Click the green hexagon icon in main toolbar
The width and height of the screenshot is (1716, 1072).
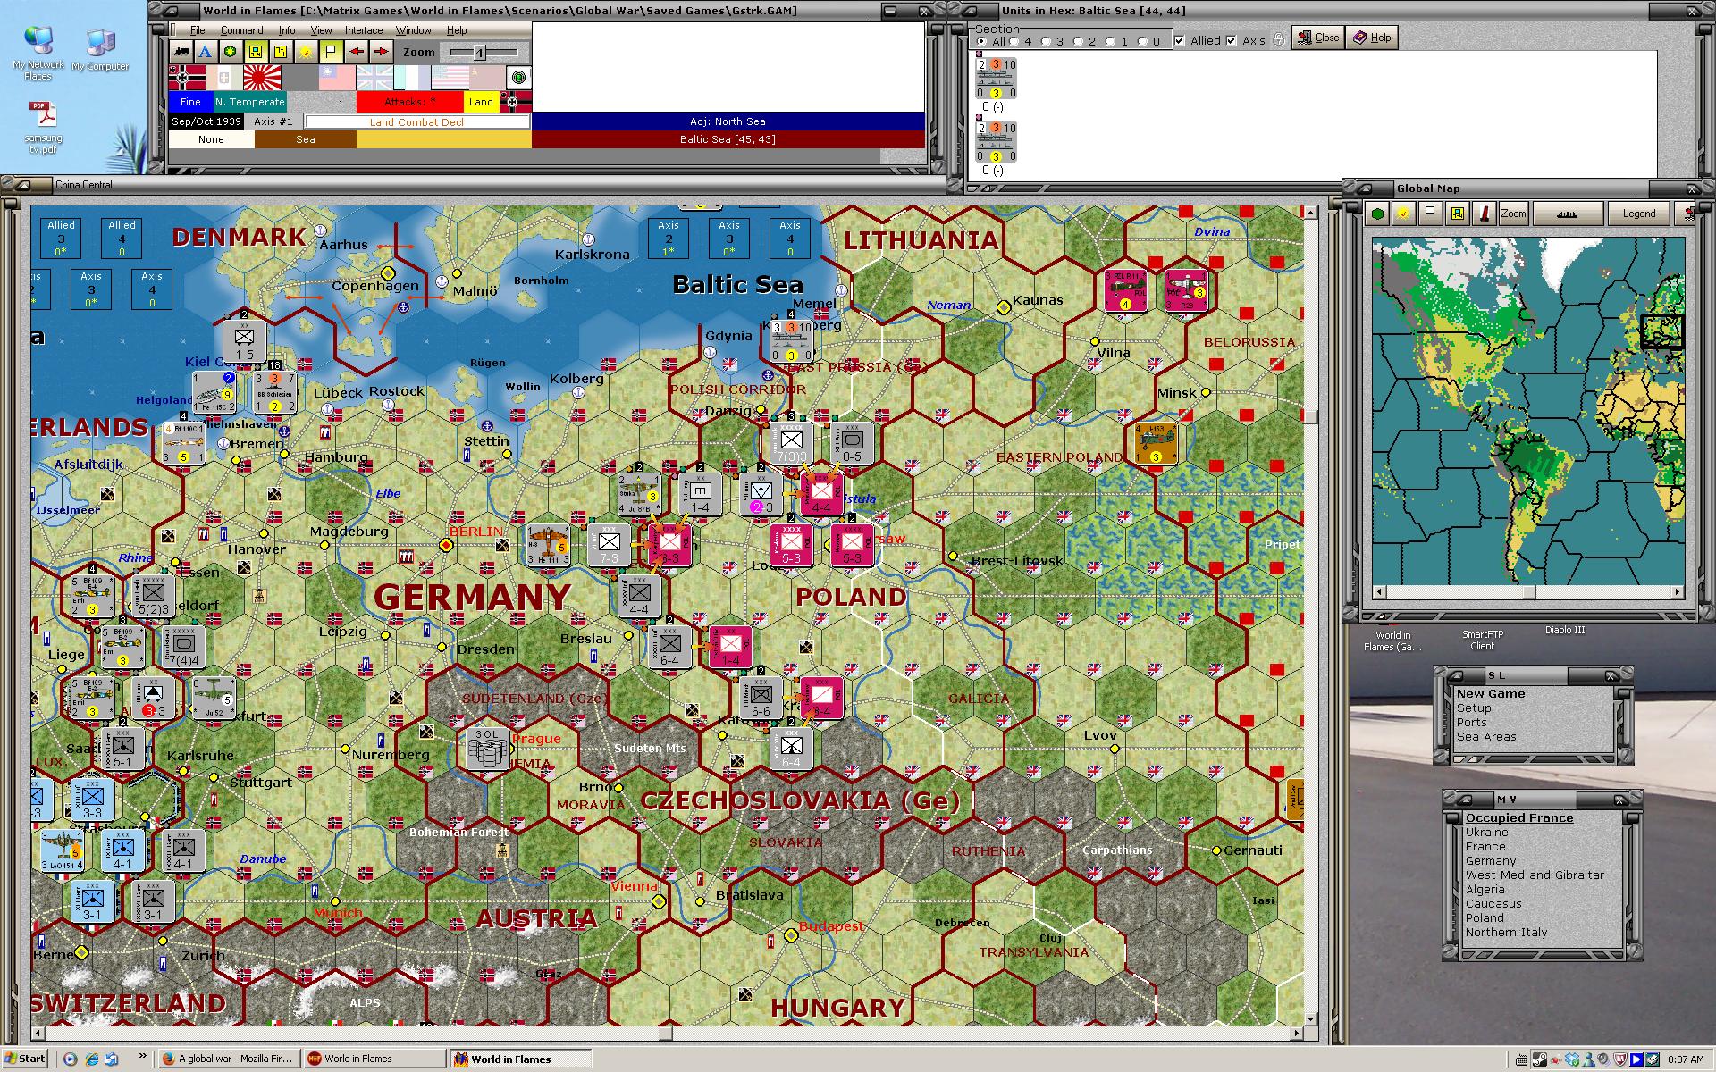231,52
